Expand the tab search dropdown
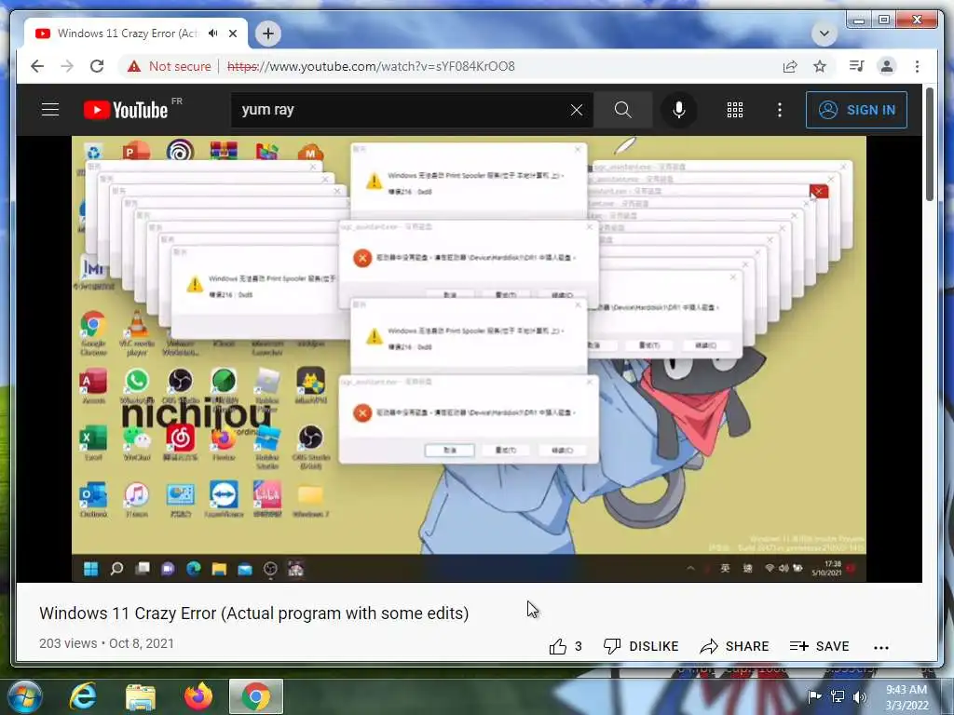Screen dimensions: 954x715 point(825,34)
